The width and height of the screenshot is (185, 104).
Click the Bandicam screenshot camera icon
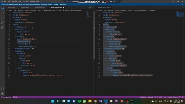tap(111, 1)
